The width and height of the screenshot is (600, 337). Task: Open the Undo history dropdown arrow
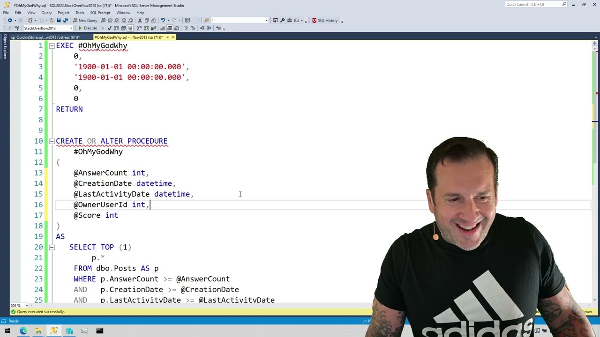point(168,20)
